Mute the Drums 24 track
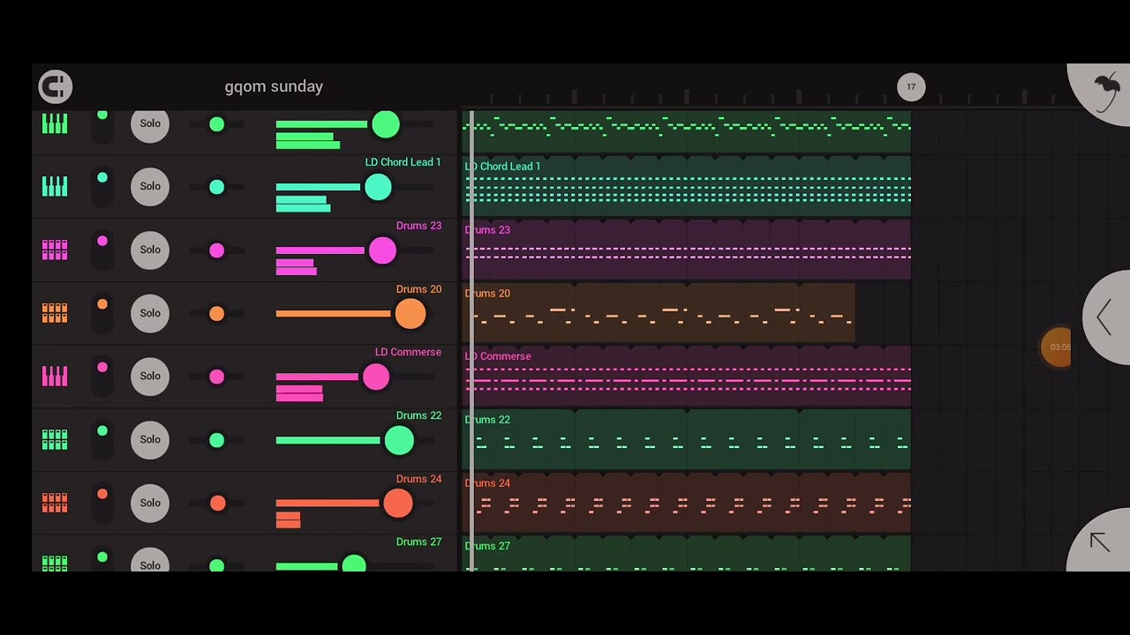The width and height of the screenshot is (1130, 635). point(102,503)
